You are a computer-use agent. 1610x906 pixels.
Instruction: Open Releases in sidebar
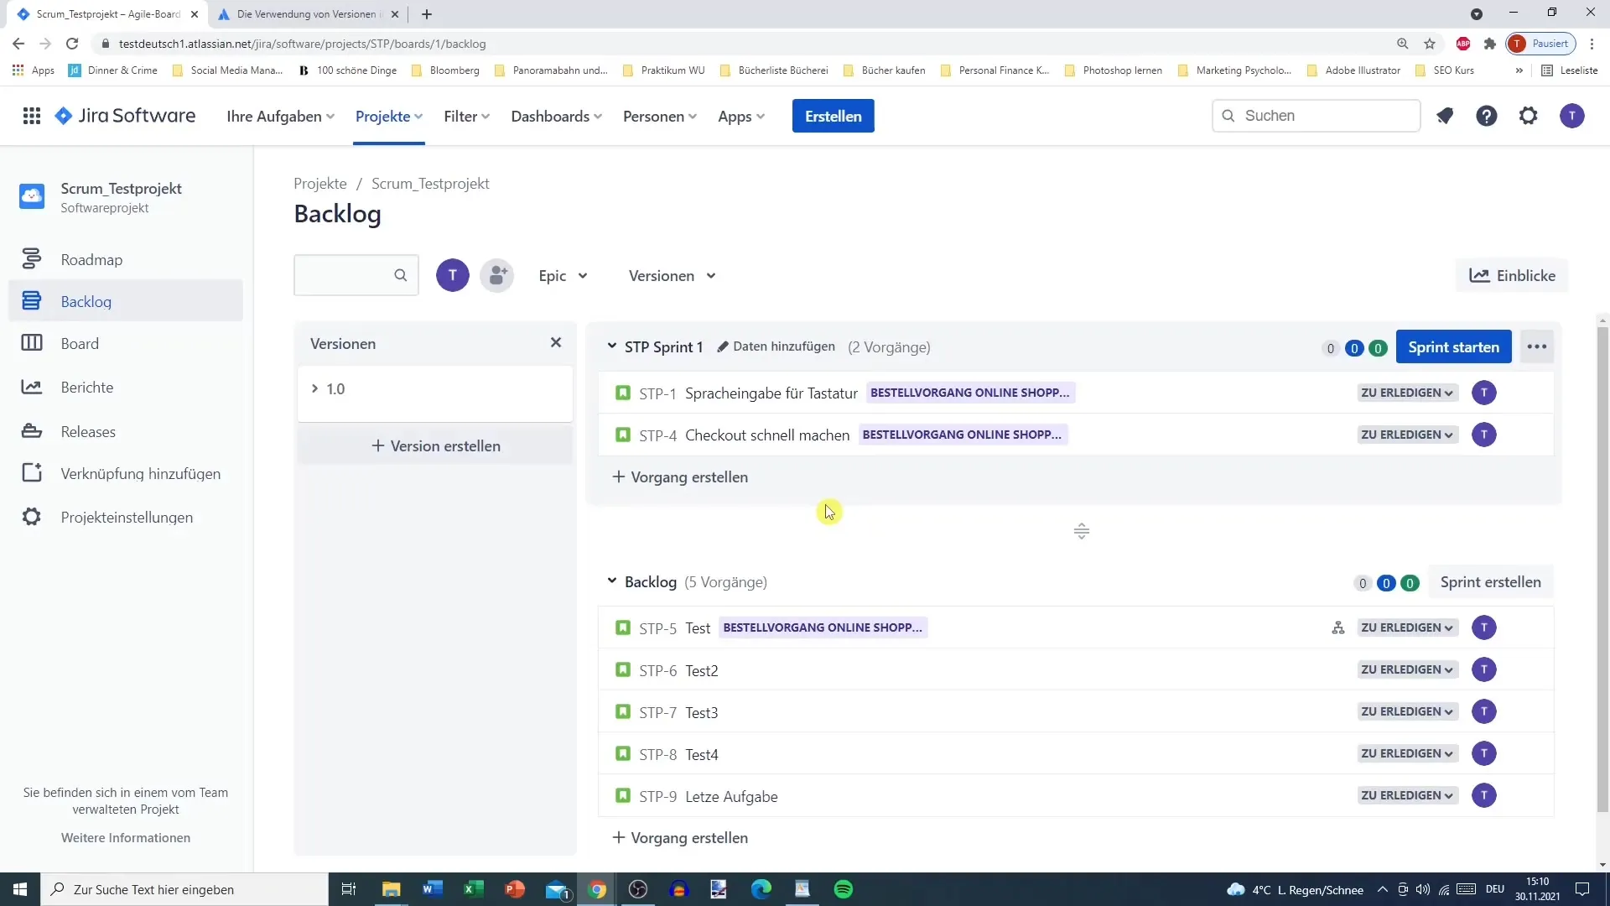pos(126,431)
